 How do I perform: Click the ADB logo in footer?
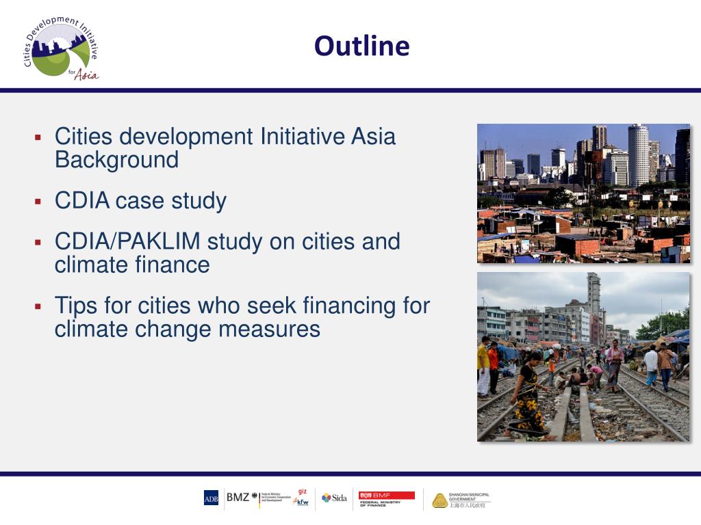(211, 498)
